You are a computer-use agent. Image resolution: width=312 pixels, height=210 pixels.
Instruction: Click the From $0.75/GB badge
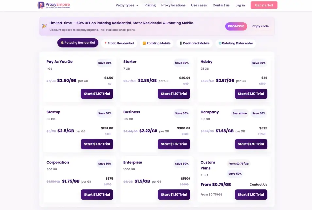click(238, 164)
